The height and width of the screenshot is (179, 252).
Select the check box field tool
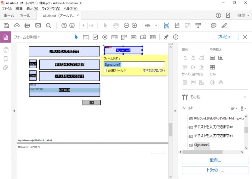95,37
